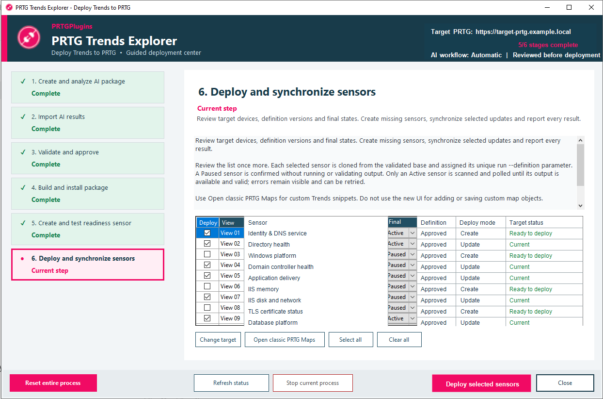Open classic PRTG Maps
603x399 pixels.
(x=284, y=340)
